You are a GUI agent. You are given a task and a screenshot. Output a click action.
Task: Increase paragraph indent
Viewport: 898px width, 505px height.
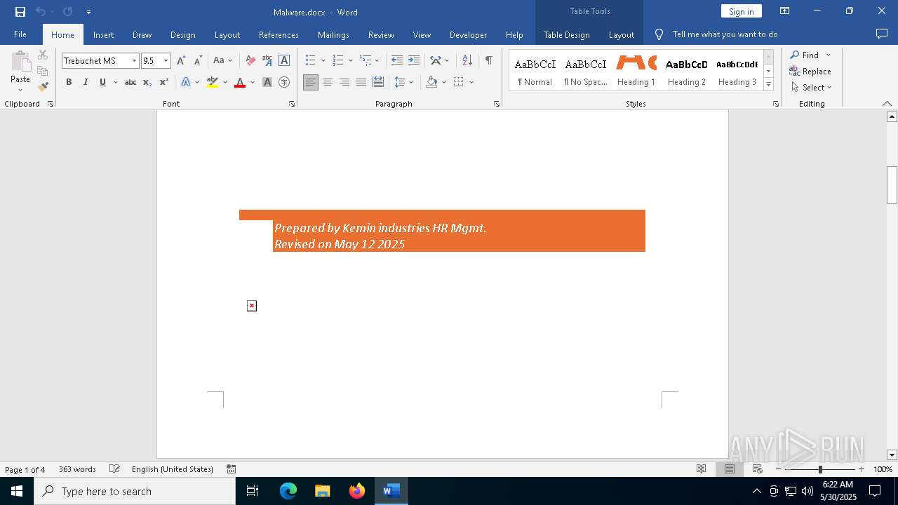pyautogui.click(x=414, y=61)
